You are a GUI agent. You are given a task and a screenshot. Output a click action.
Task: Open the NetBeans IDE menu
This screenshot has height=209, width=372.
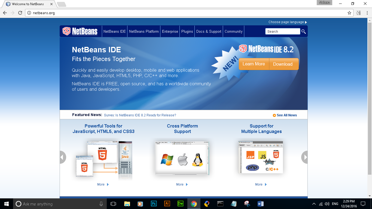[x=115, y=32]
